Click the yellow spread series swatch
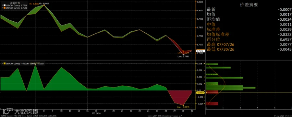292x117 pixels. coord(5,63)
